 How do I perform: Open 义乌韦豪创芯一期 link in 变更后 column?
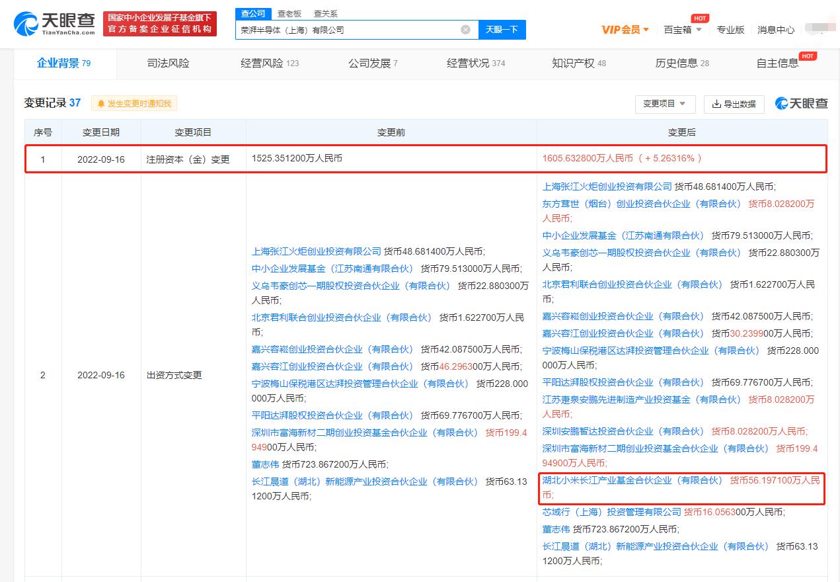642,253
